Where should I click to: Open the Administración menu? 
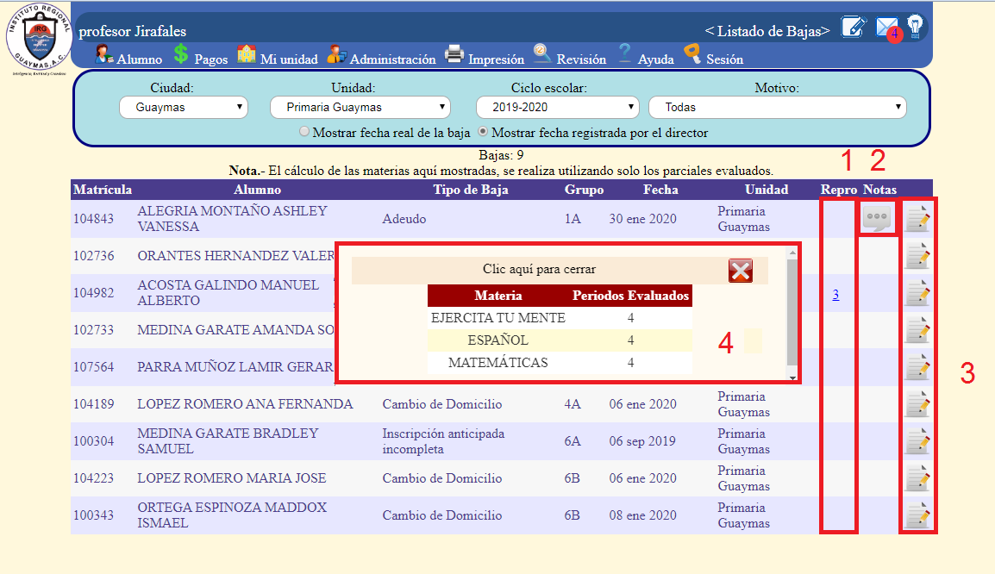click(x=381, y=57)
